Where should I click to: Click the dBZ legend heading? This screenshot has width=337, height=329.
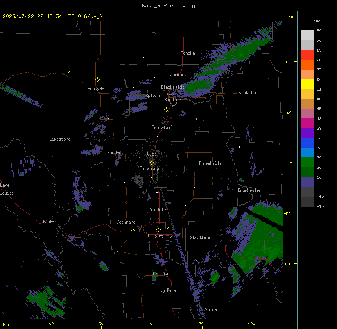[x=317, y=21]
